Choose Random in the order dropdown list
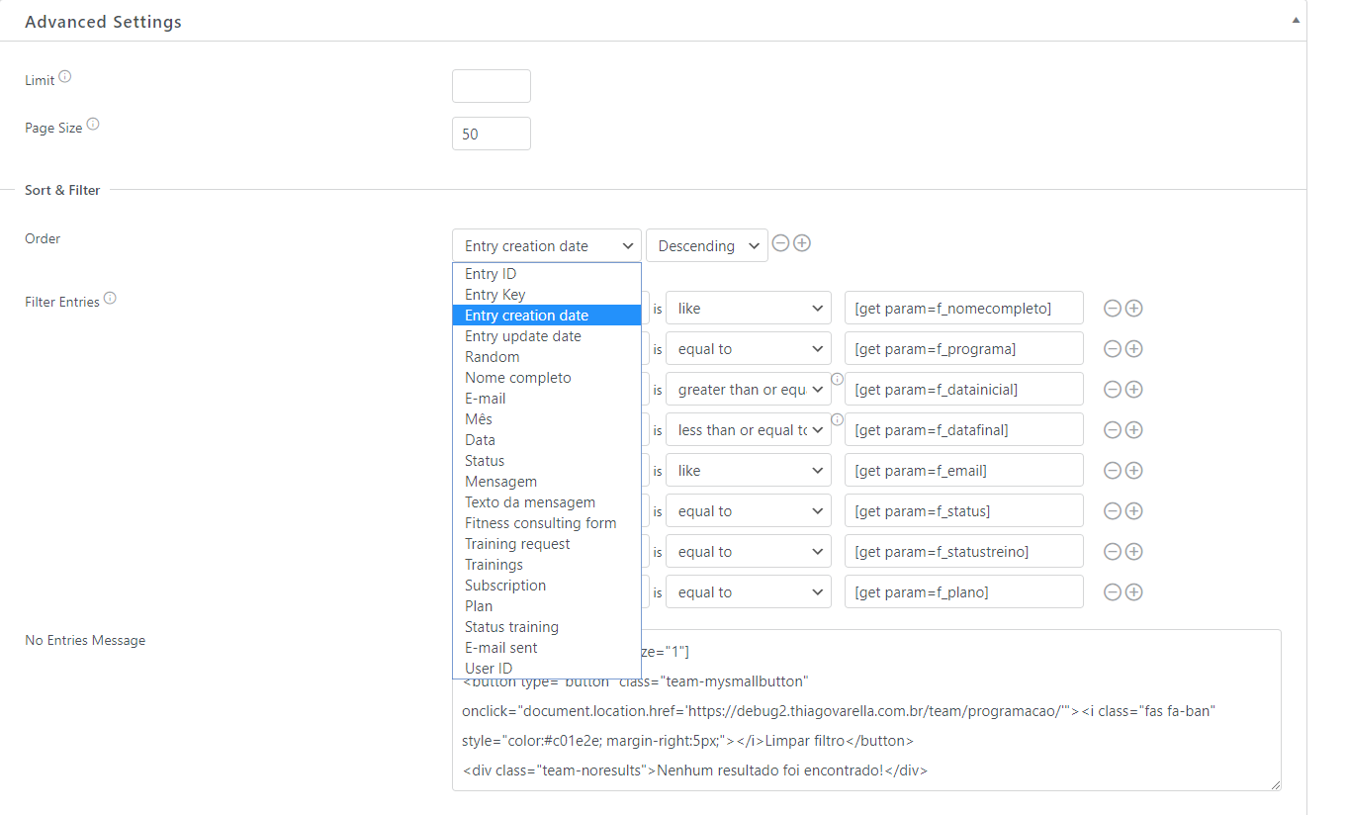Image resolution: width=1347 pixels, height=815 pixels. (492, 357)
